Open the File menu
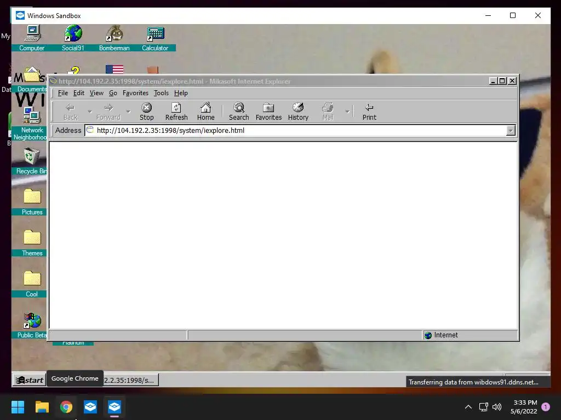Viewport: 561px width, 420px height. (x=62, y=93)
